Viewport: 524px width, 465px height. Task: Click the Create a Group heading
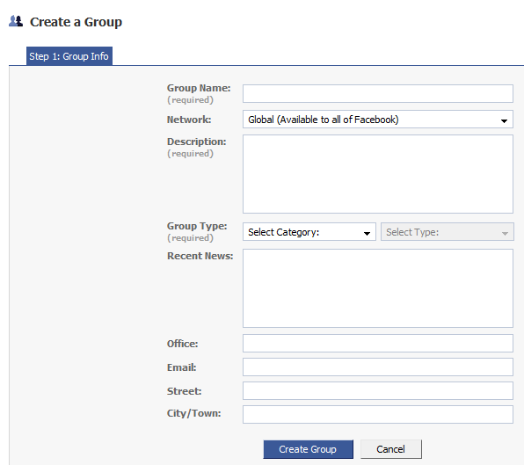pyautogui.click(x=76, y=22)
